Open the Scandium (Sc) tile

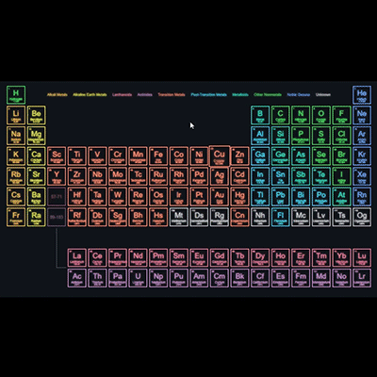point(57,156)
